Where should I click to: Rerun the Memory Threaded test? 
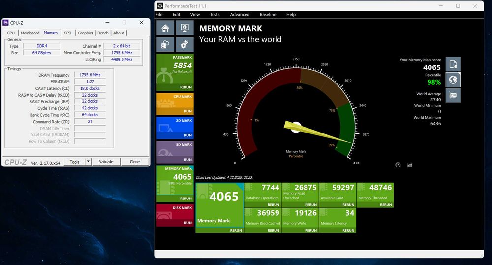click(386, 205)
